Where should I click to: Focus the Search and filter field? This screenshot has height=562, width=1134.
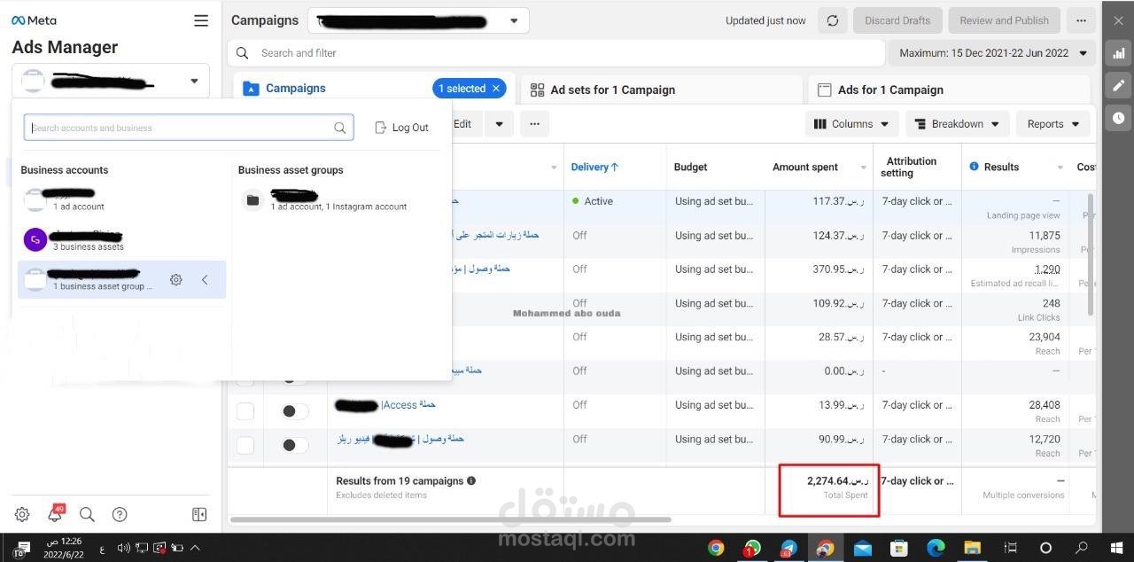556,53
